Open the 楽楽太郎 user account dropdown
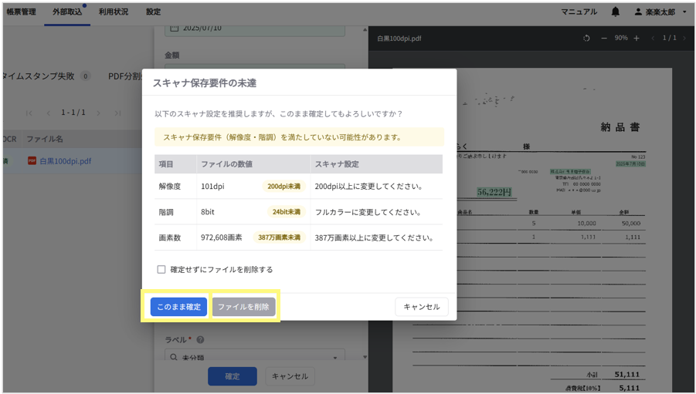 (x=660, y=12)
